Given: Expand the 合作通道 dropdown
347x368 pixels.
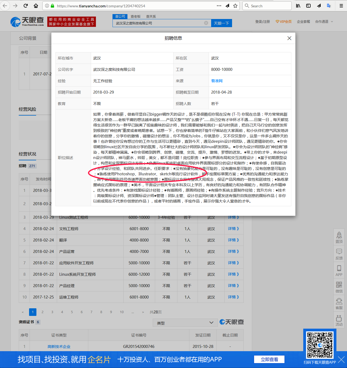Looking at the screenshot, I should 324,21.
